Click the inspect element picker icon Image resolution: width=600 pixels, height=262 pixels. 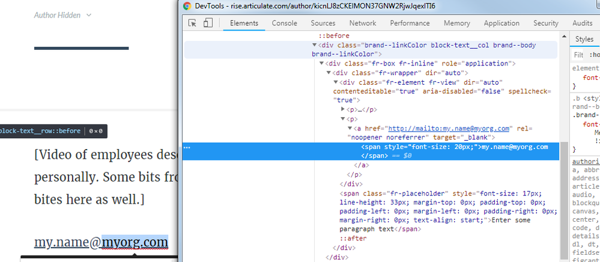(x=193, y=23)
